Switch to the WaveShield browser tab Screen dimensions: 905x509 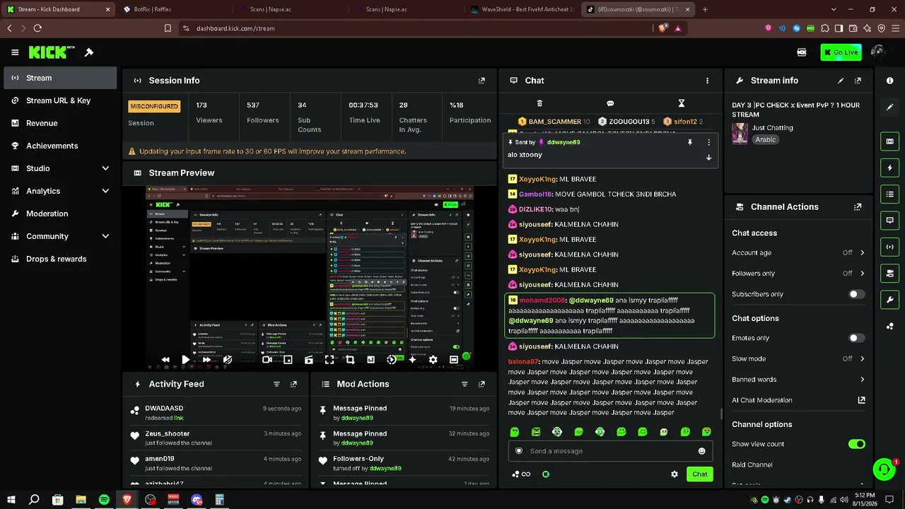click(x=523, y=9)
